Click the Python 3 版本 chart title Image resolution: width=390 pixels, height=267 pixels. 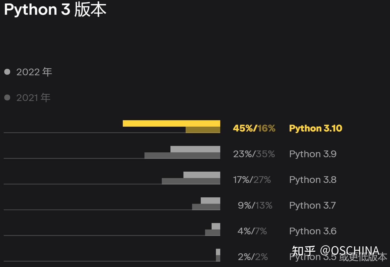point(55,10)
